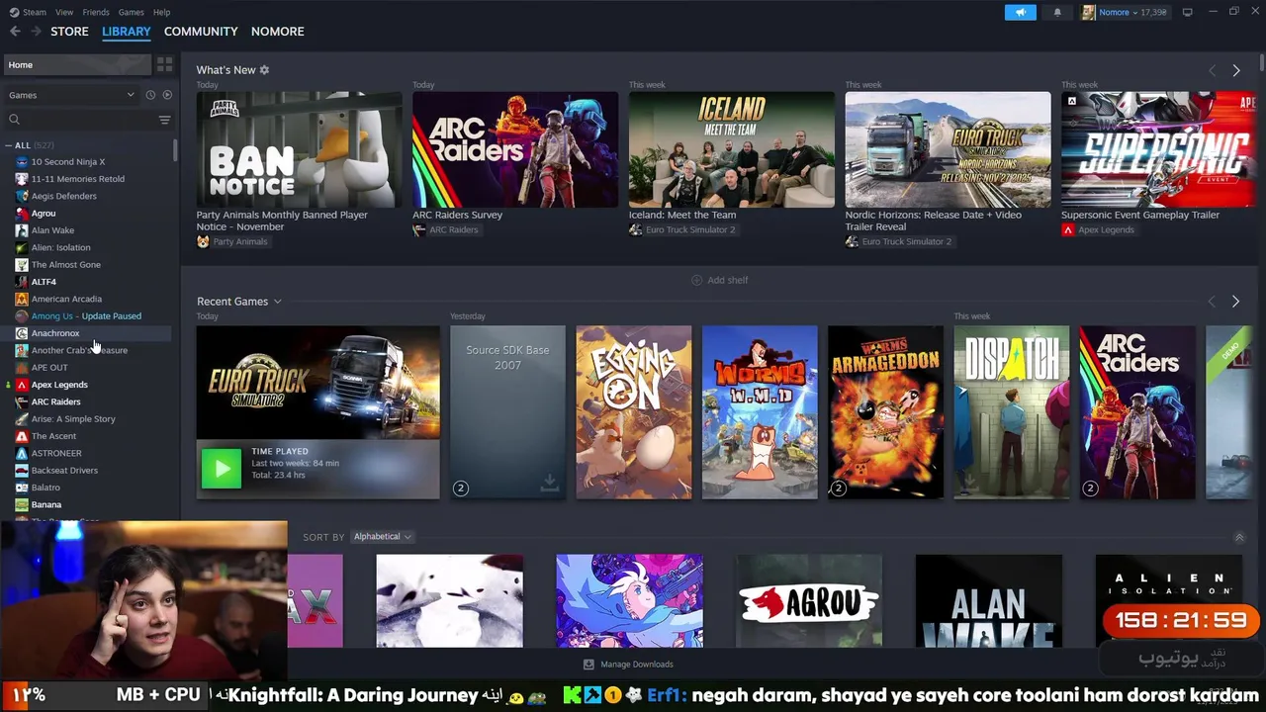
Task: Click the Apex Legends icon in game list
Action: [x=22, y=385]
